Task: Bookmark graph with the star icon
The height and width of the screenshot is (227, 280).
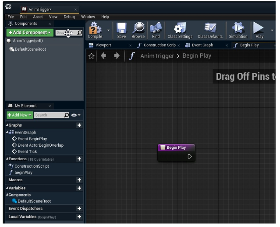Action: pyautogui.click(x=91, y=56)
